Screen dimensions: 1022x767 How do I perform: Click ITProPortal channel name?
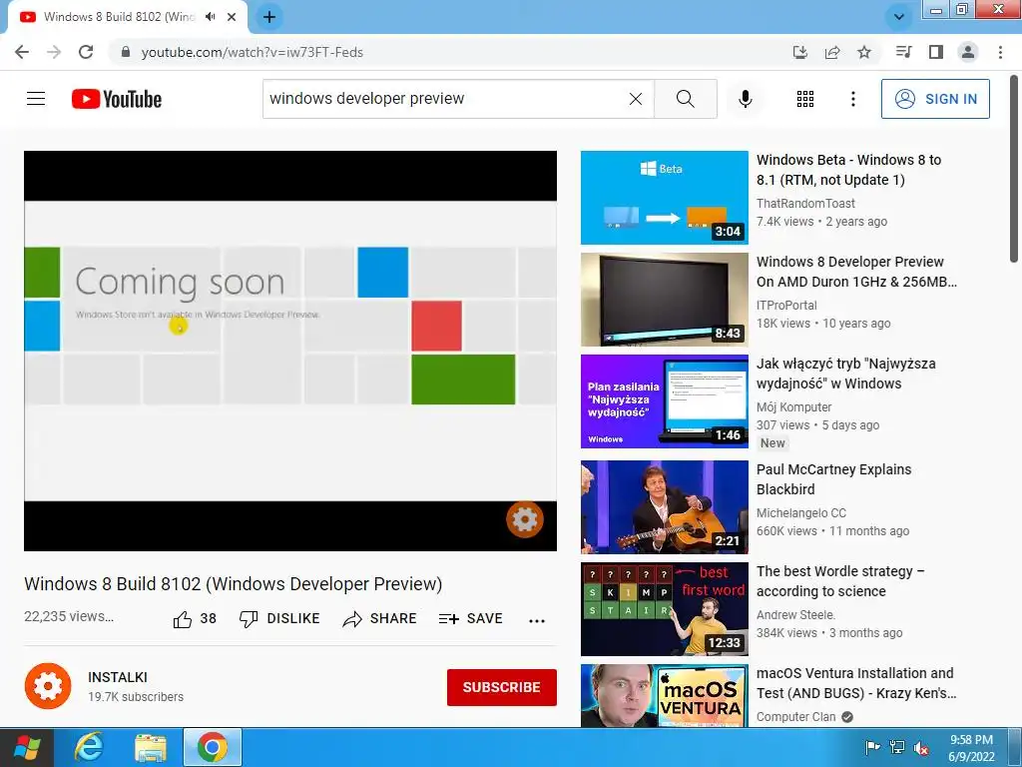point(786,306)
